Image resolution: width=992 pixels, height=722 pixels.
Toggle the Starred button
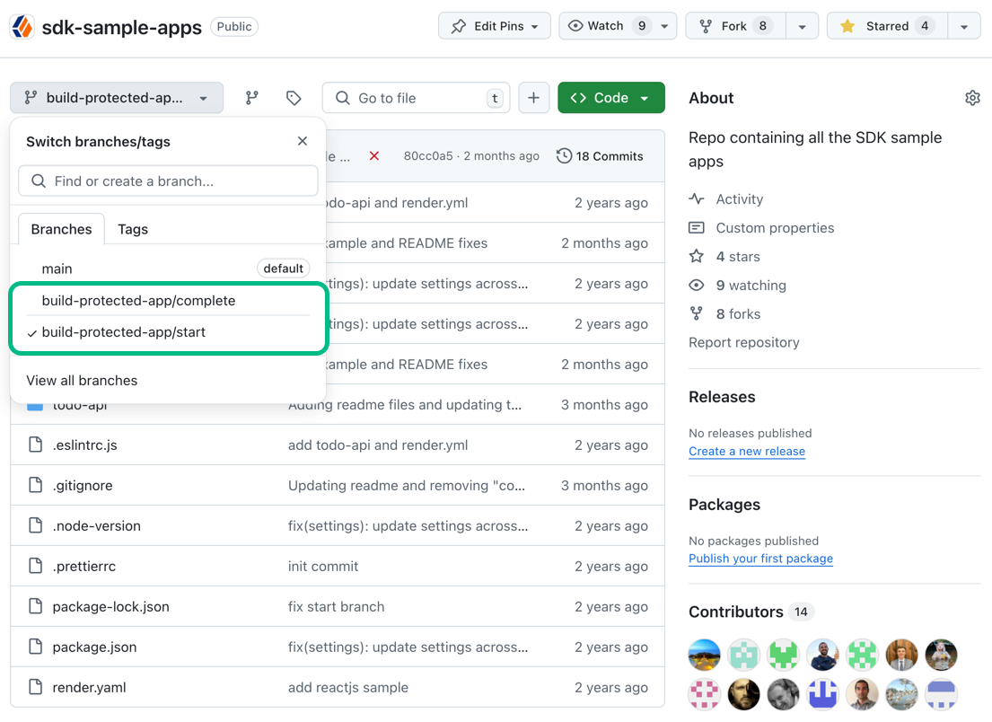(886, 26)
